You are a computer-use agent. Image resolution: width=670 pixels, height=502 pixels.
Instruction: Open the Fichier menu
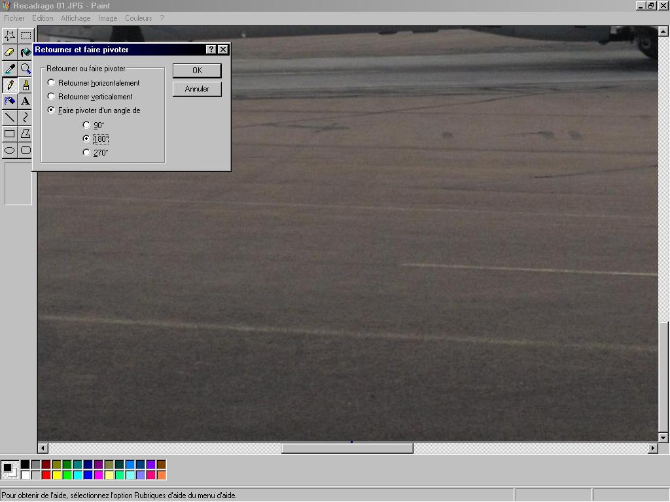pos(14,18)
